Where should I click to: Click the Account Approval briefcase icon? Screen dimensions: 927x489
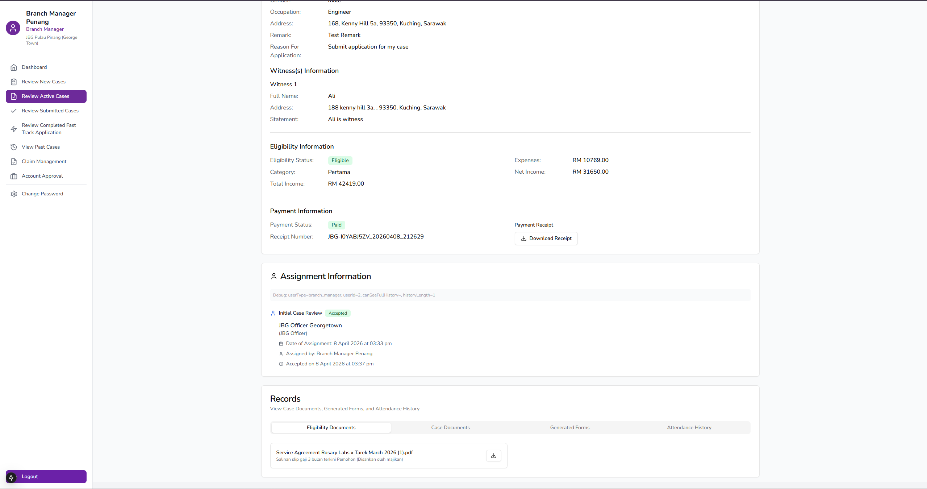(14, 176)
